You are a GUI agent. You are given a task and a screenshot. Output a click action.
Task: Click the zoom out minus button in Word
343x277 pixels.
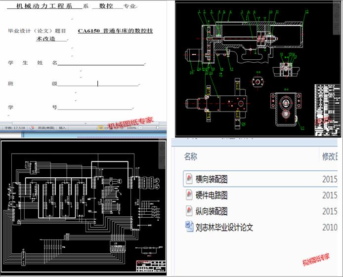(141, 128)
